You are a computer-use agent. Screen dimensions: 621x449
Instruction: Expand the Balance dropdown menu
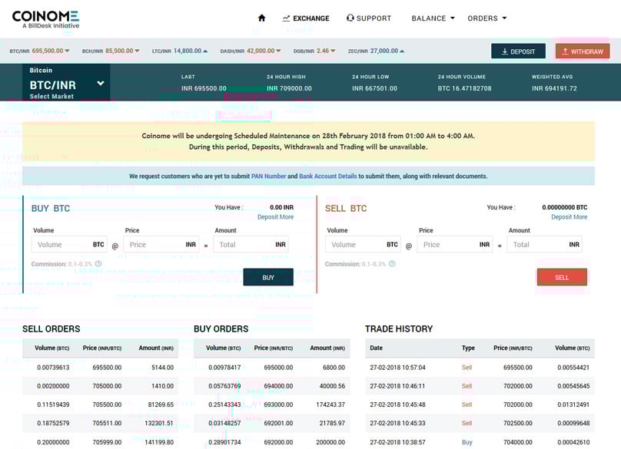(x=433, y=18)
